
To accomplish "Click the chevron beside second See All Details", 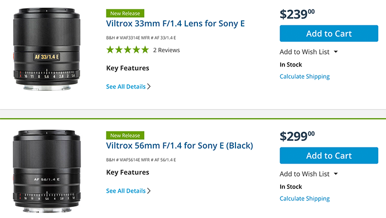I will coord(149,190).
